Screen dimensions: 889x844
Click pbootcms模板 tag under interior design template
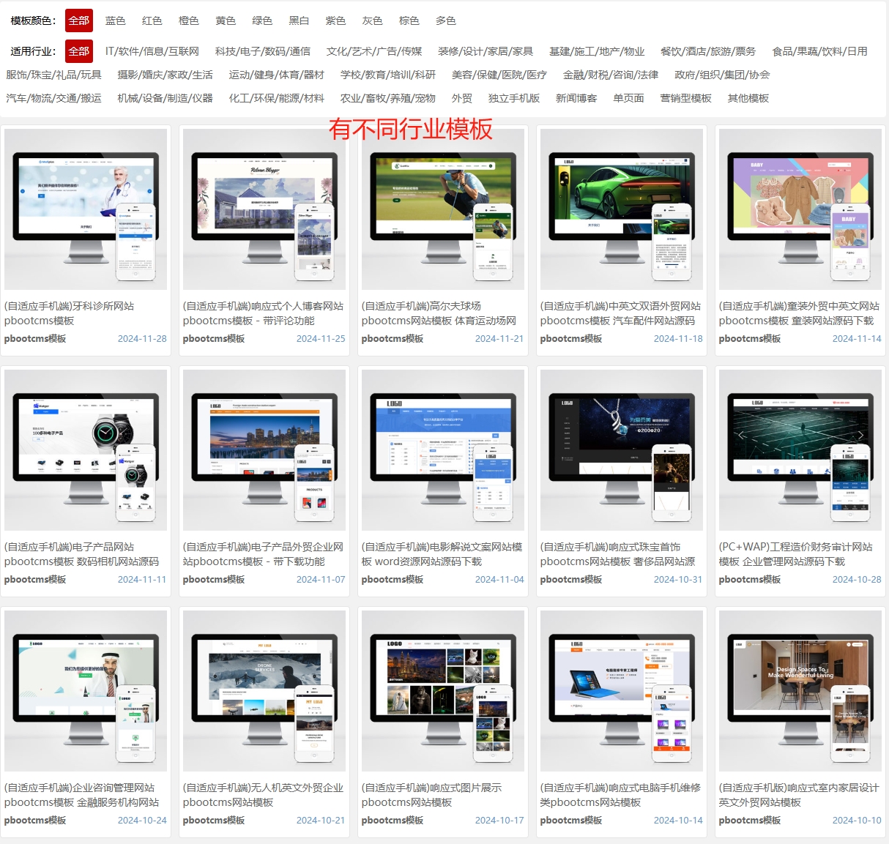tap(749, 821)
